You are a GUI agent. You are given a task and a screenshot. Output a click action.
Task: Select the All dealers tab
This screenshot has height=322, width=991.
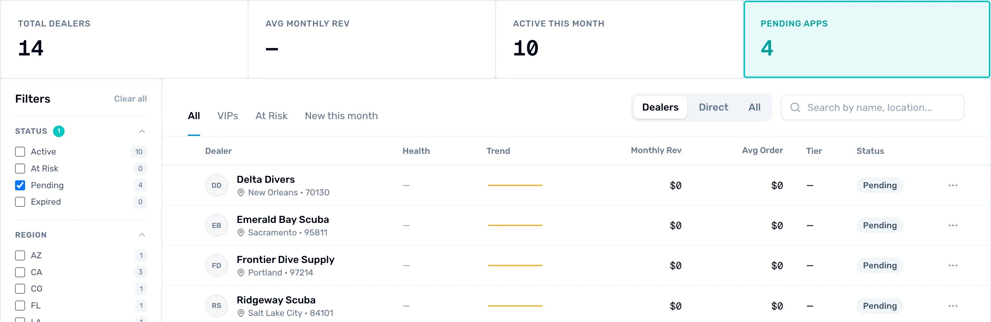coord(194,116)
